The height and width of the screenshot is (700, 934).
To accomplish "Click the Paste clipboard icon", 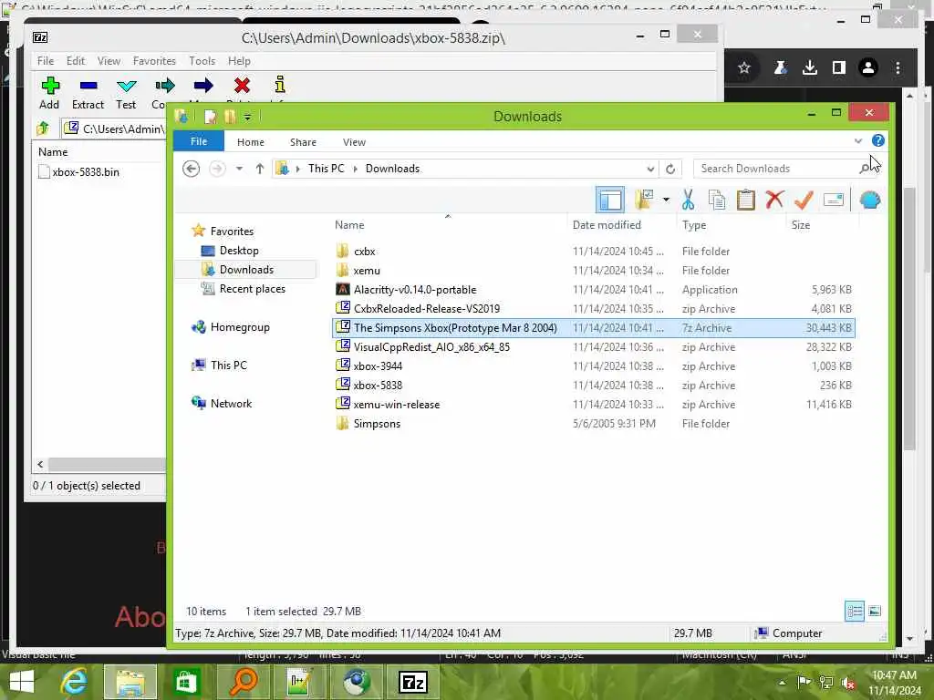I will [746, 200].
